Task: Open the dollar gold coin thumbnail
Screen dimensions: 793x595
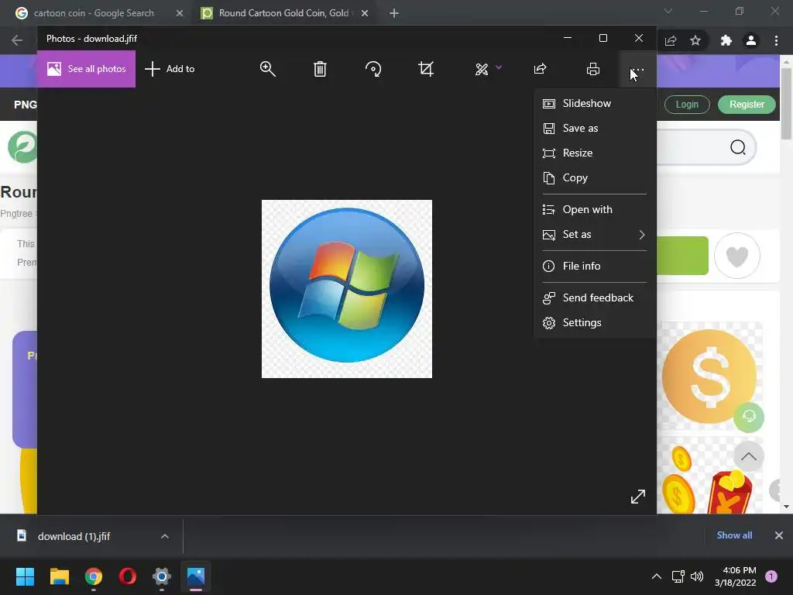Action: point(709,377)
